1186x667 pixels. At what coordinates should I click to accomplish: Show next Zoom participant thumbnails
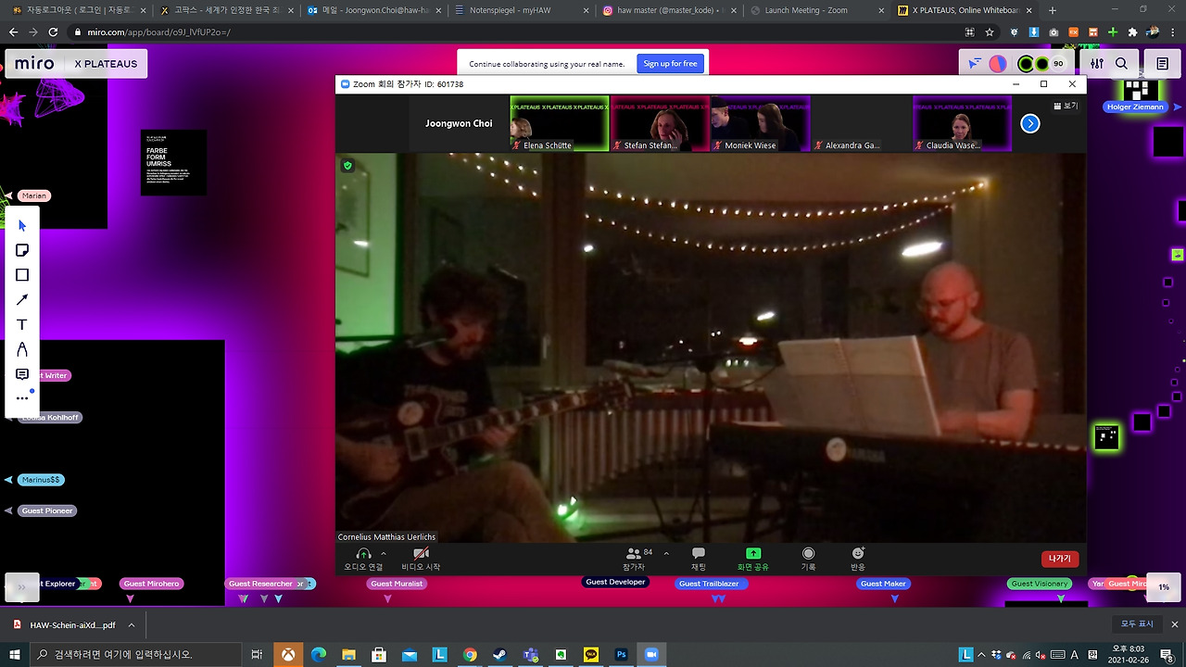pos(1030,123)
